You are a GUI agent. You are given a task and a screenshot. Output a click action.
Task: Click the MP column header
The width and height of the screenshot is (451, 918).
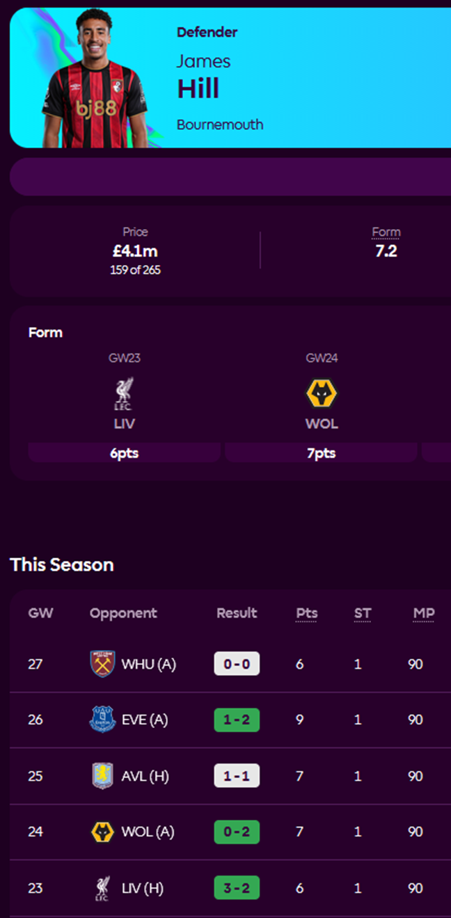(424, 613)
